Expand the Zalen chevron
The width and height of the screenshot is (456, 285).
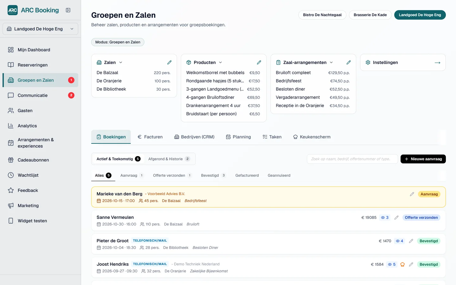(x=121, y=62)
